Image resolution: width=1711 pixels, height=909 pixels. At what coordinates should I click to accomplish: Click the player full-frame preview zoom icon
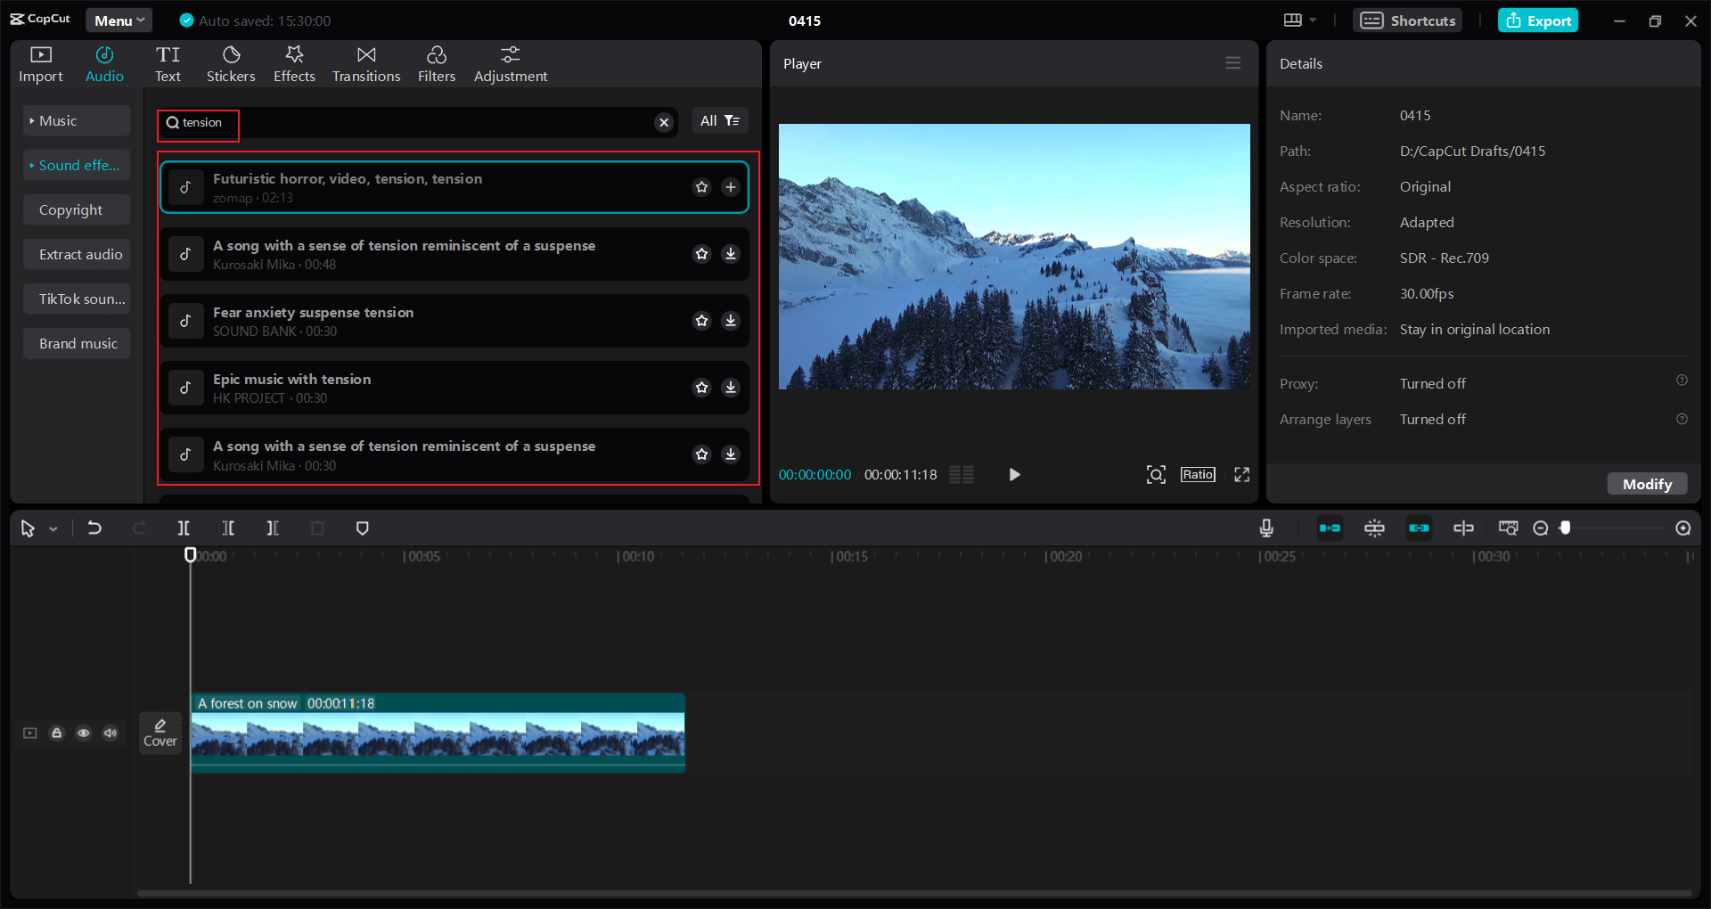1156,475
